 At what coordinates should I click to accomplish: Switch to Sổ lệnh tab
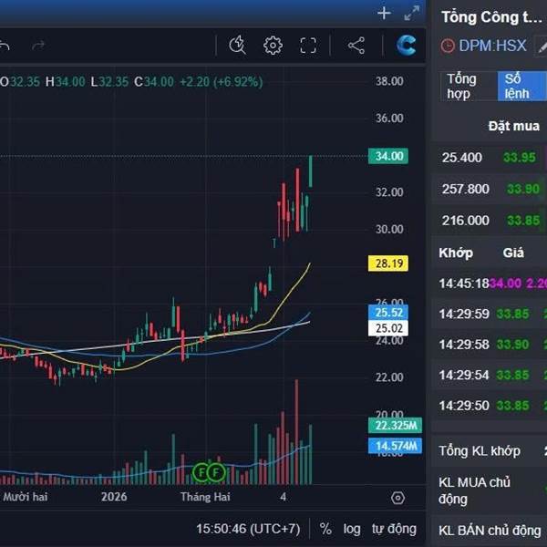[x=521, y=87]
